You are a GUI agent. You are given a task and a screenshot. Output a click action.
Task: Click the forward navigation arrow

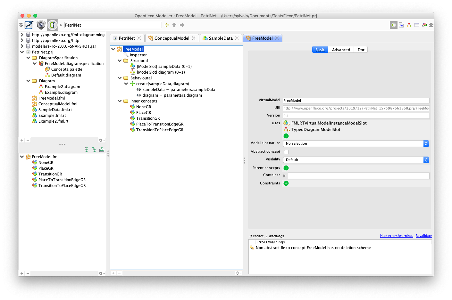point(182,25)
